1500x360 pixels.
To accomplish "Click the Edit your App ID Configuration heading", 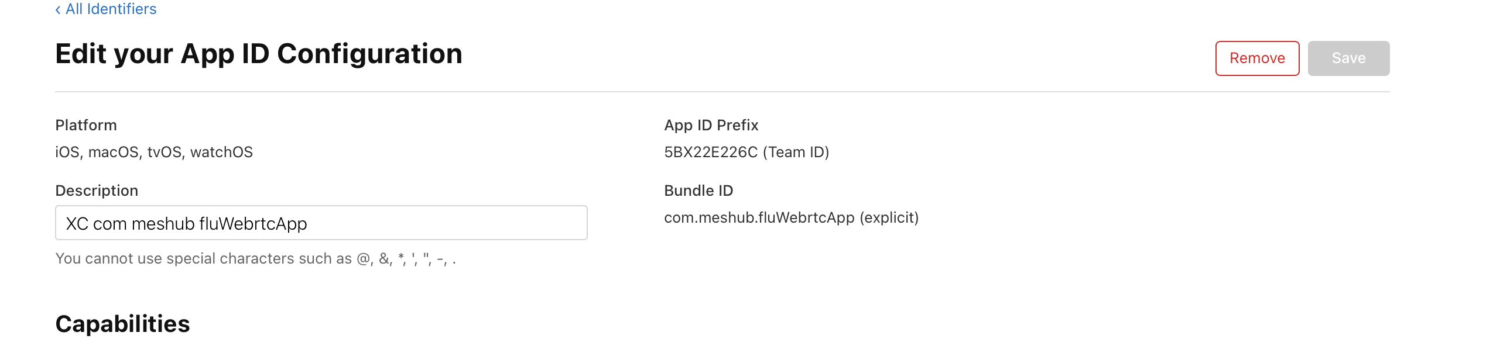I will [x=258, y=54].
